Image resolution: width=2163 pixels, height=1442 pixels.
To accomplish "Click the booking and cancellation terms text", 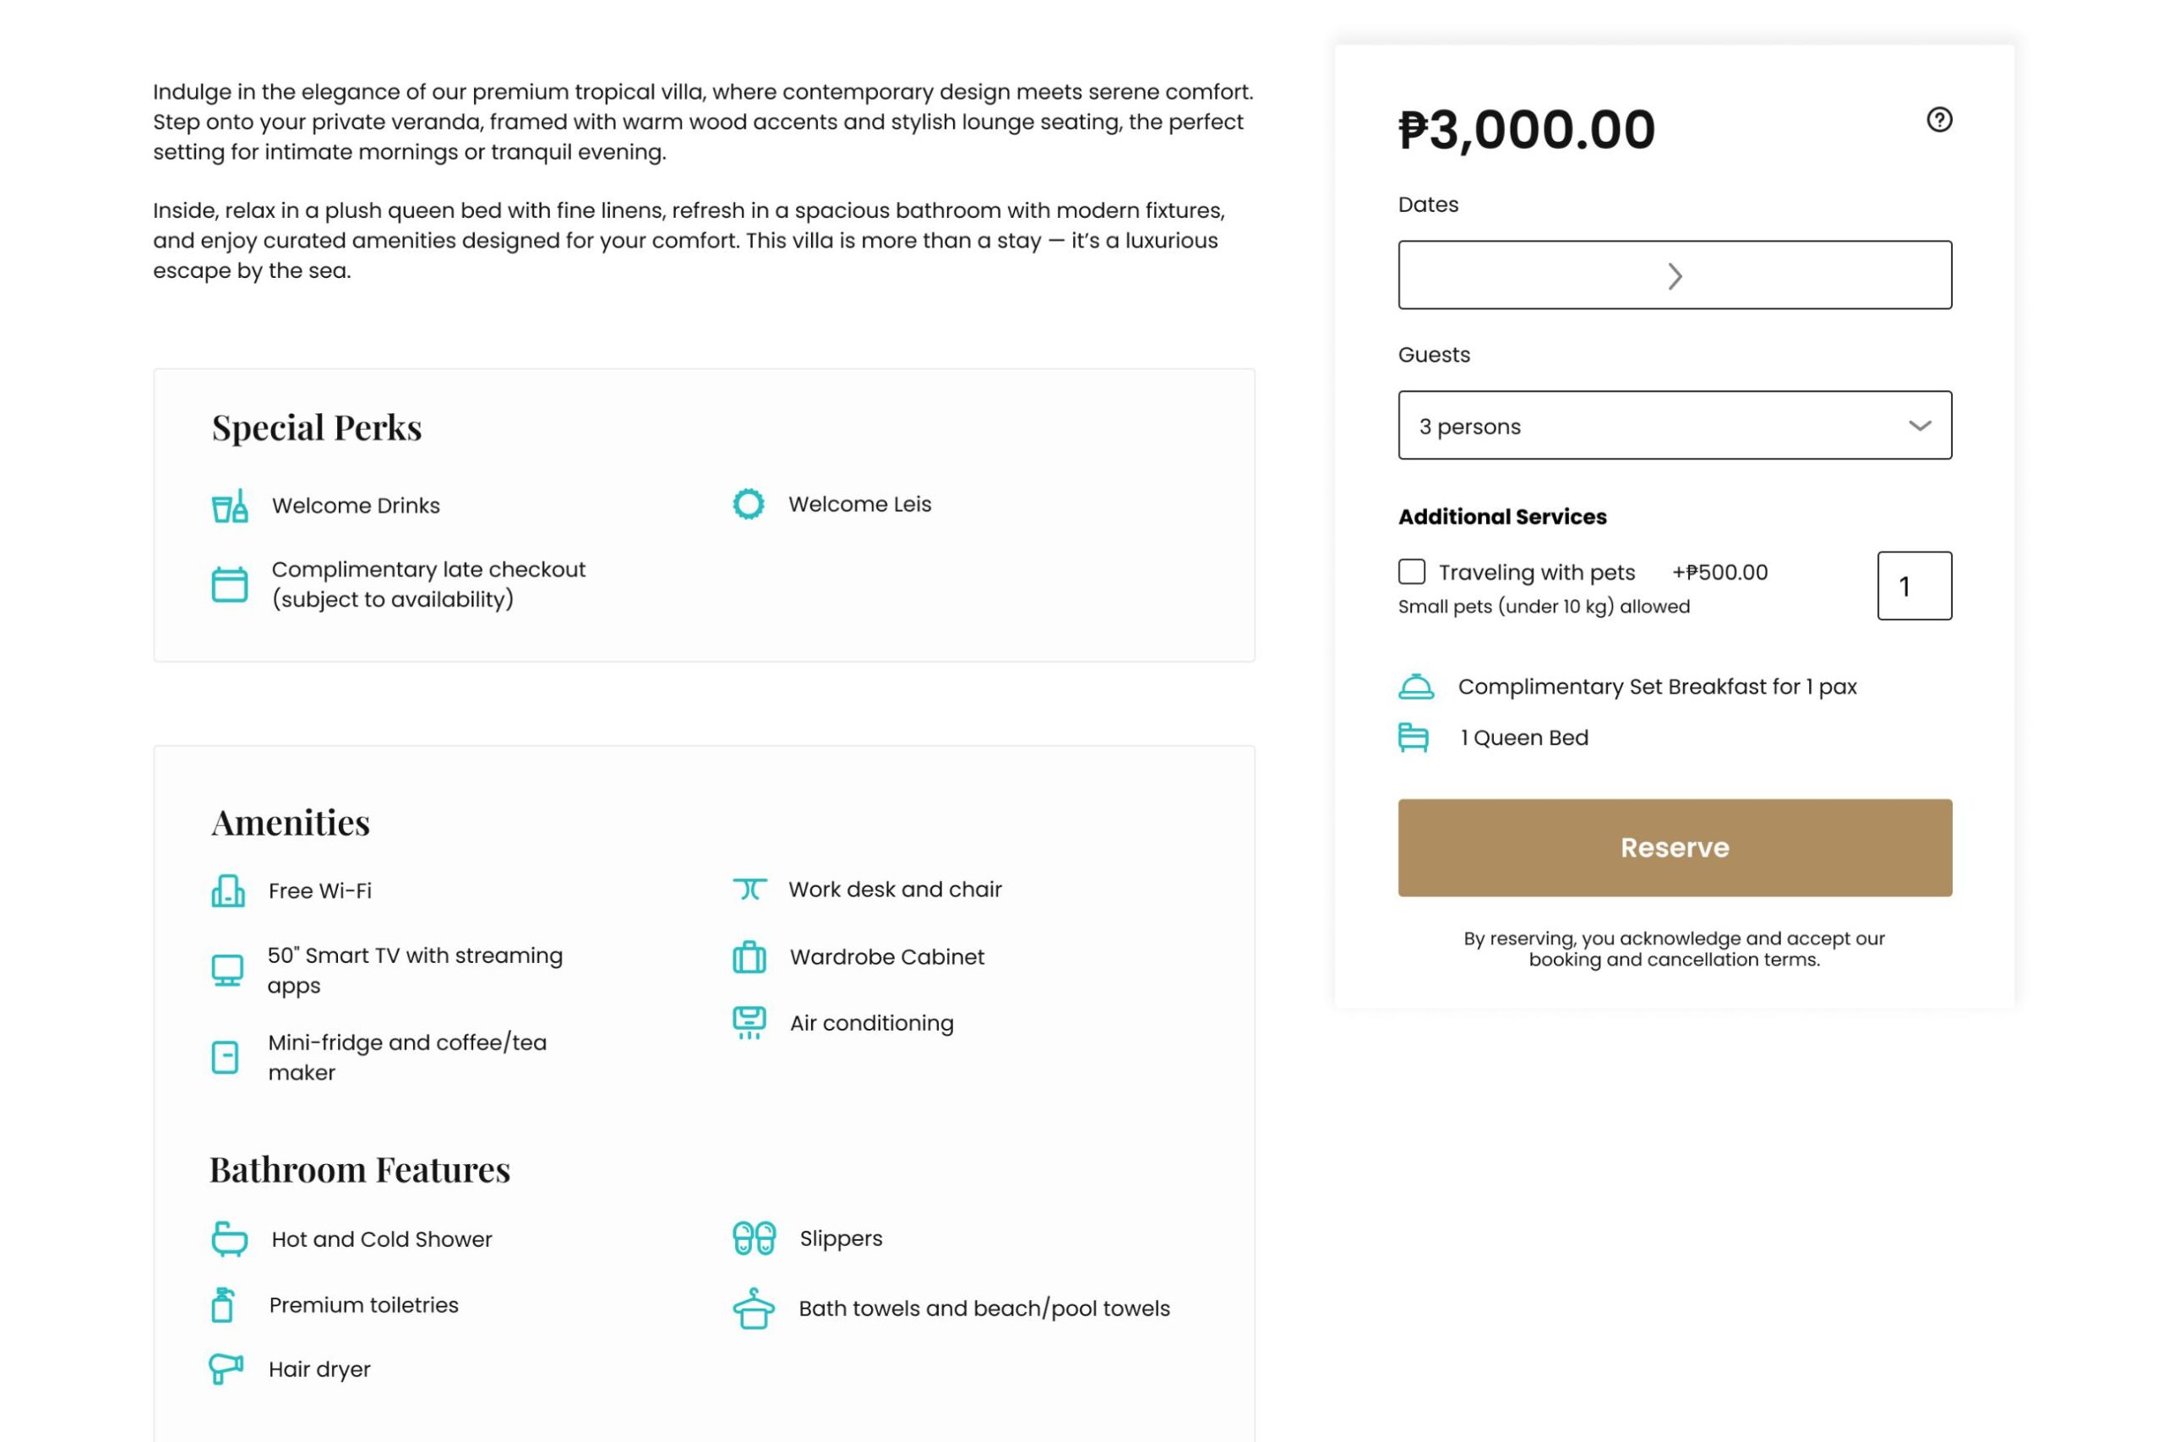I will pos(1674,959).
